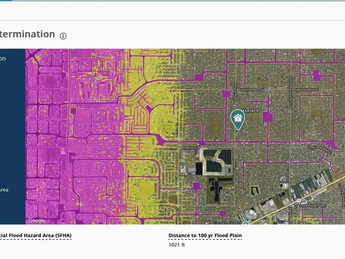This screenshot has width=345, height=259.
Task: Open the Google logo link on map
Action: point(37,220)
